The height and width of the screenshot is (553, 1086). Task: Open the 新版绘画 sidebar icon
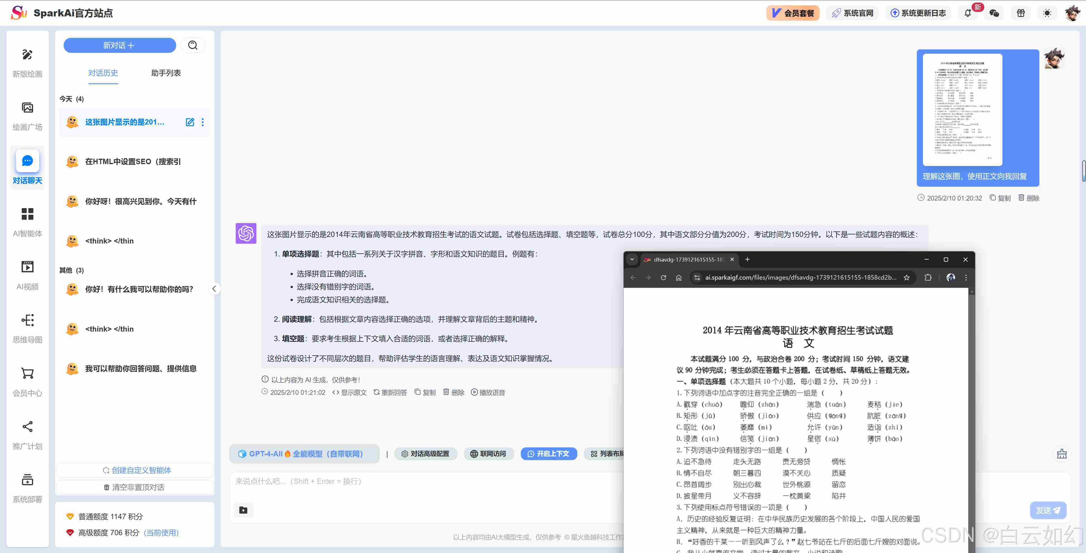tap(27, 54)
